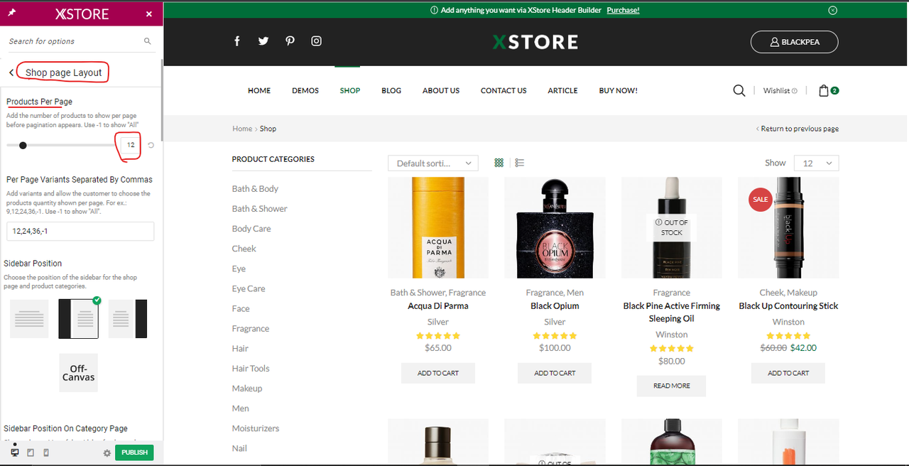Open the Acqua Di Parma product image
The image size is (909, 466).
point(438,227)
